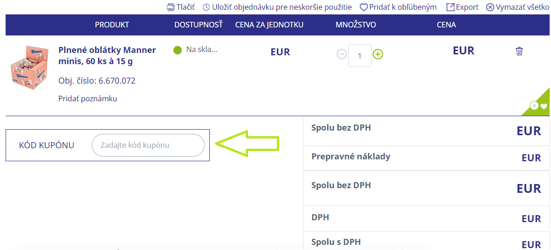Decrease quantity with the grey minus button
551x250 pixels.
[x=342, y=54]
